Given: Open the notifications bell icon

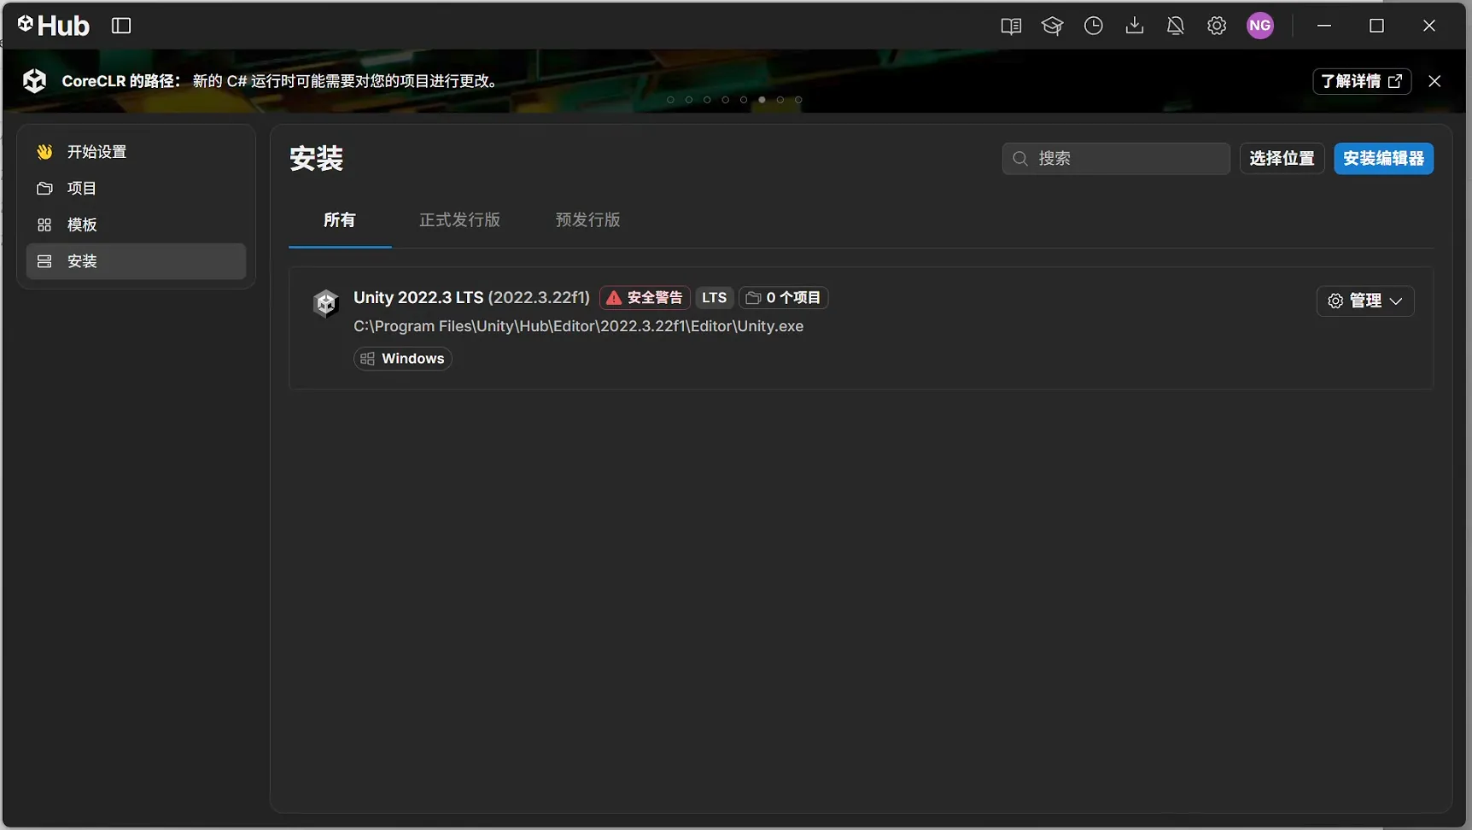Looking at the screenshot, I should point(1175,26).
